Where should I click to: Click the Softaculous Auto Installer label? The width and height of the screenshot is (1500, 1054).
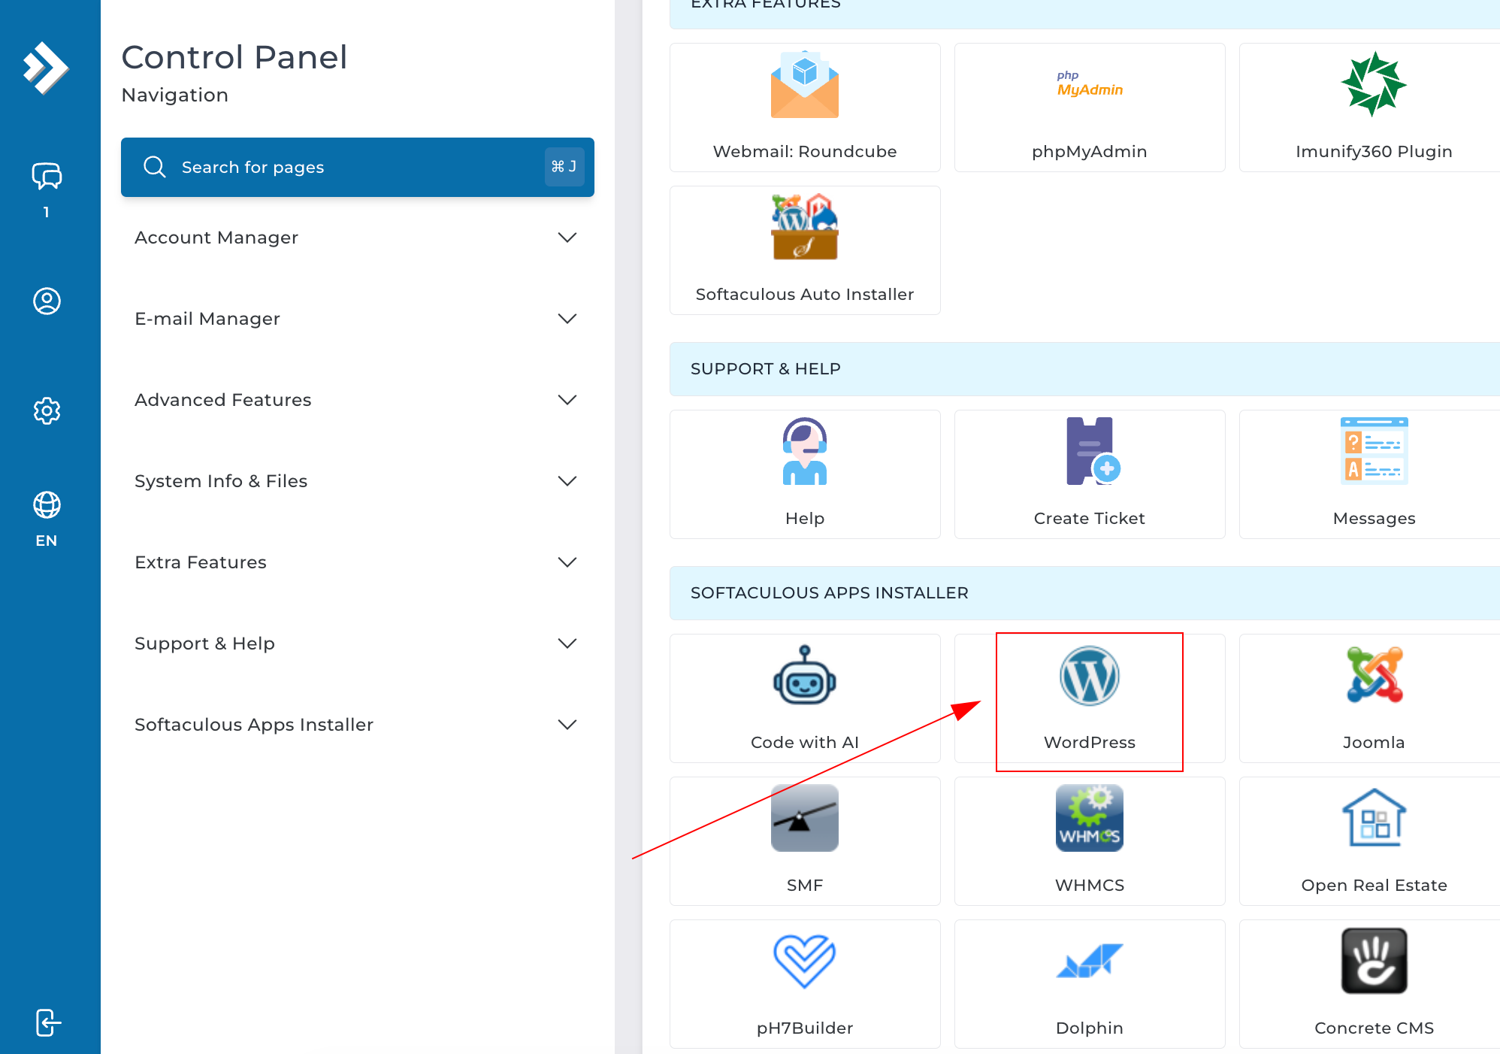point(805,295)
